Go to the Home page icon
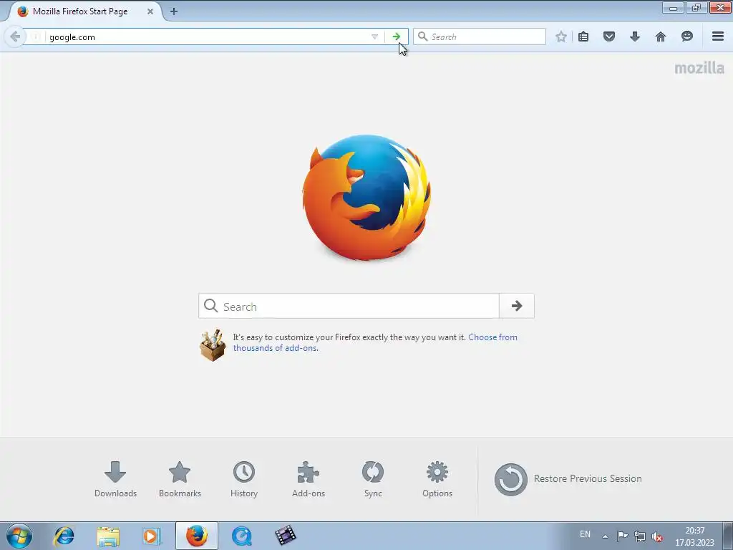This screenshot has width=733, height=550. coord(661,37)
